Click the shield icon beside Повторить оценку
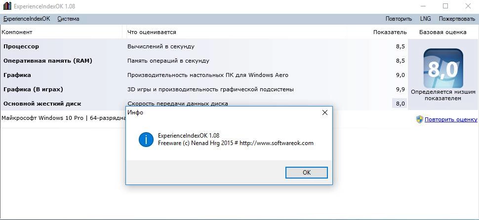The image size is (479, 220). [x=420, y=119]
